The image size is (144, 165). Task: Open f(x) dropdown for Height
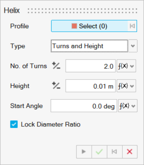(126, 86)
